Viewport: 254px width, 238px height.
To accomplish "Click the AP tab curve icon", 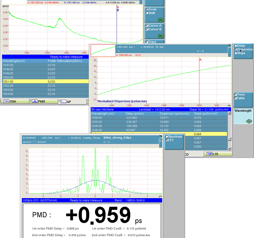I will pyautogui.click(x=63, y=102).
